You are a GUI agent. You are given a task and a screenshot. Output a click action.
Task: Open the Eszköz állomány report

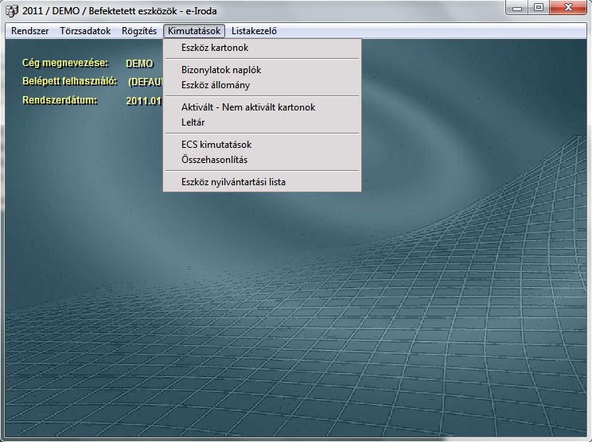click(x=216, y=85)
